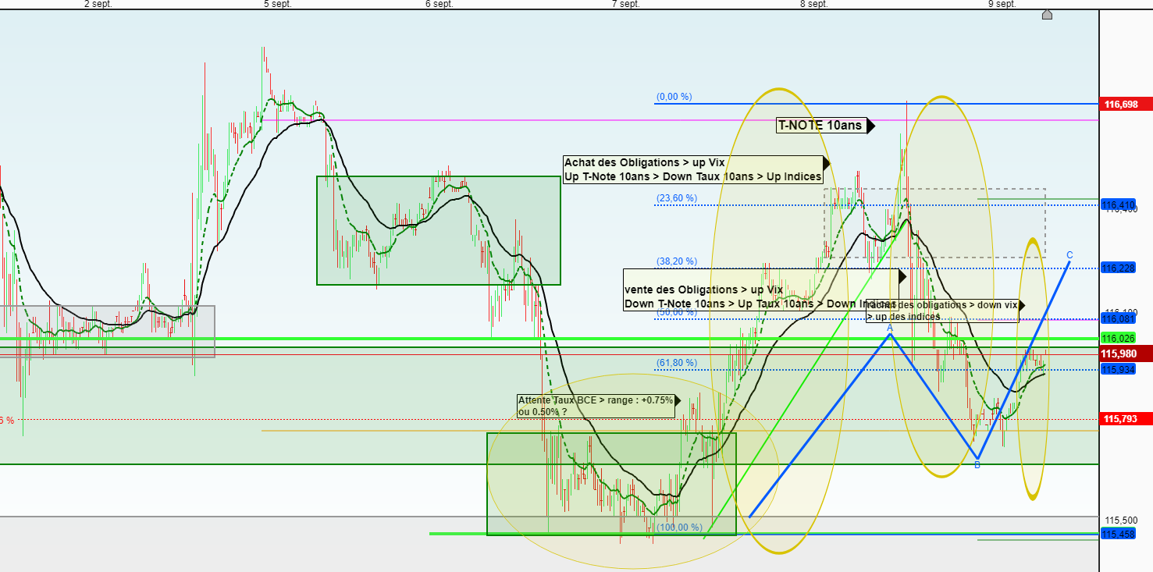Select the (23,60 %) Fibonacci level label
The width and height of the screenshot is (1153, 572).
(x=677, y=198)
